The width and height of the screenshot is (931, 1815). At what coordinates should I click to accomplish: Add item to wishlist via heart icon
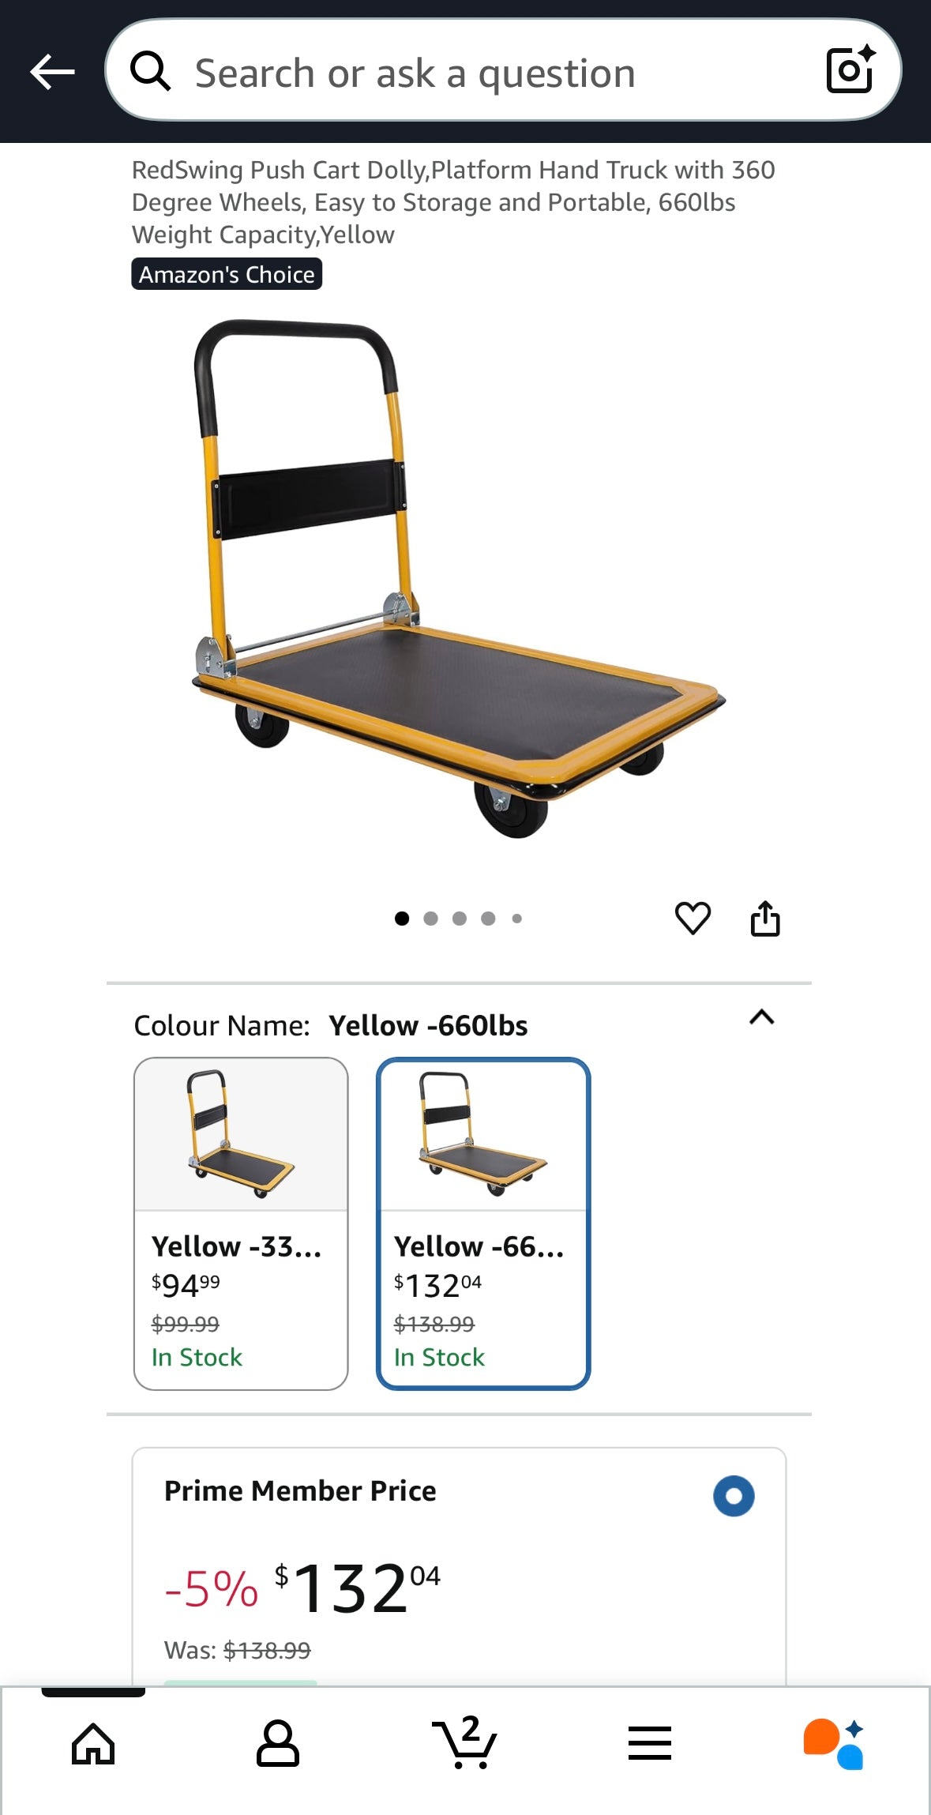[693, 918]
